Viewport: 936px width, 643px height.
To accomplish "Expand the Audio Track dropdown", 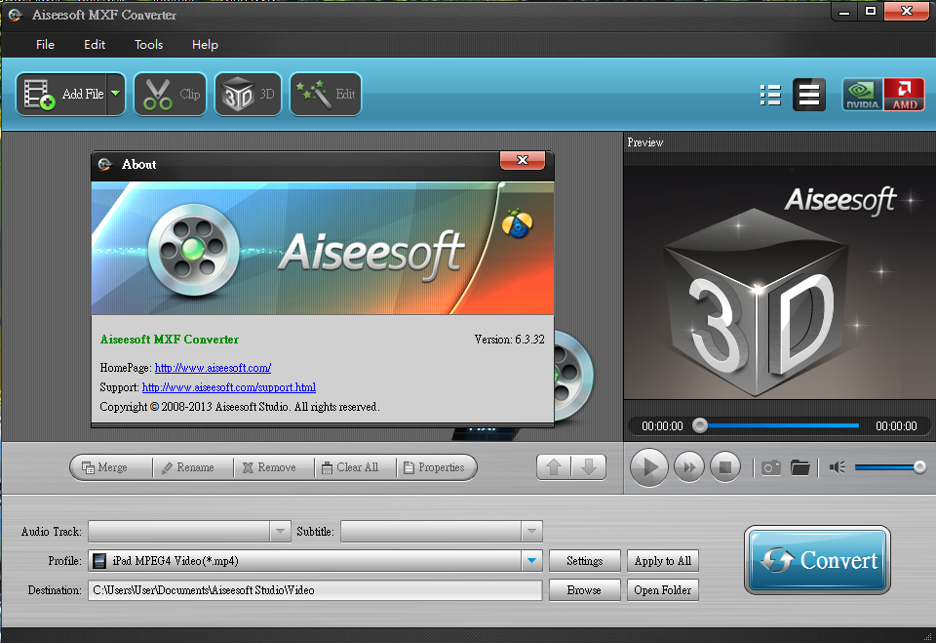I will pos(281,531).
